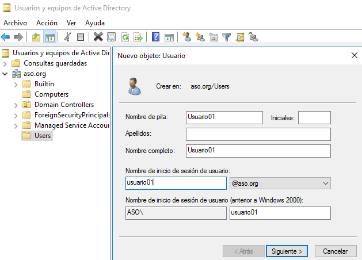Click the Delete X toolbar icon
362x260 pixels.
coord(98,37)
